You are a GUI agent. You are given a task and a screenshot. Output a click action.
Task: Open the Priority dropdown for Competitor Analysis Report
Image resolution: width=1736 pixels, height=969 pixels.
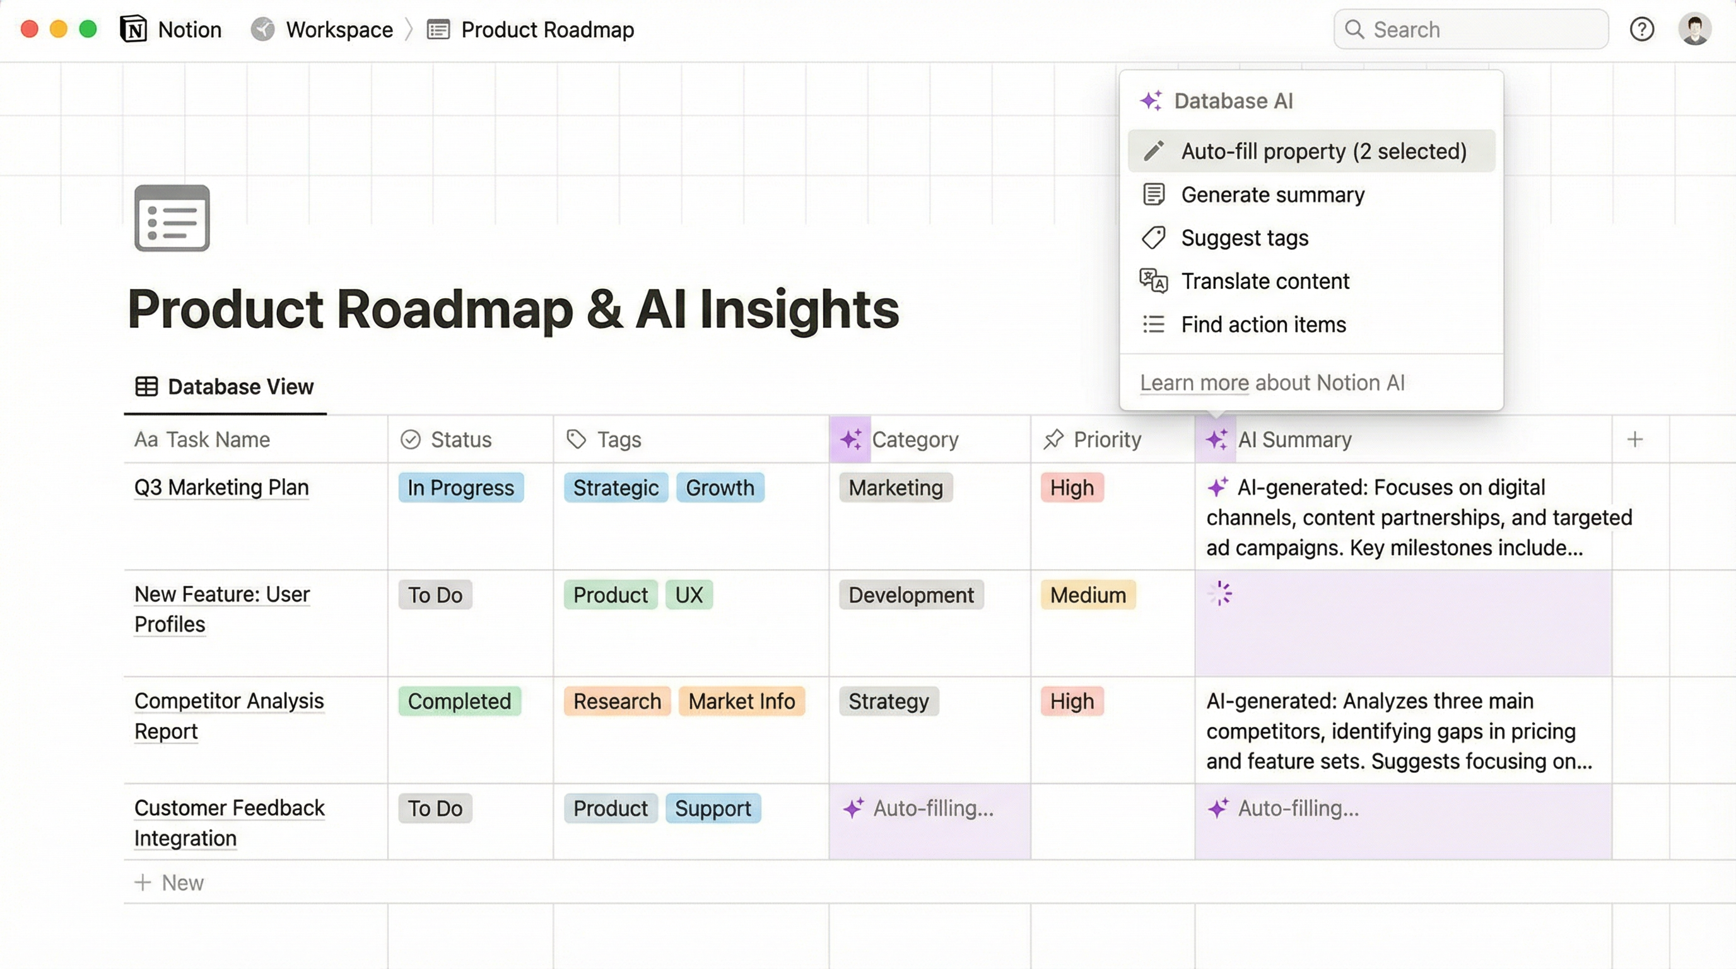1072,701
